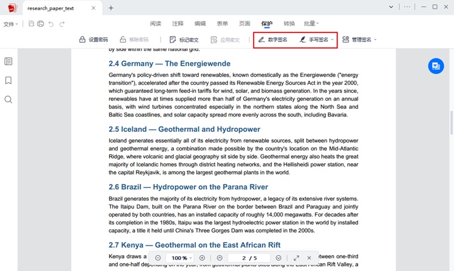Click heading 2.4 Germany — The Energiewende
454x271 pixels.
(x=170, y=64)
